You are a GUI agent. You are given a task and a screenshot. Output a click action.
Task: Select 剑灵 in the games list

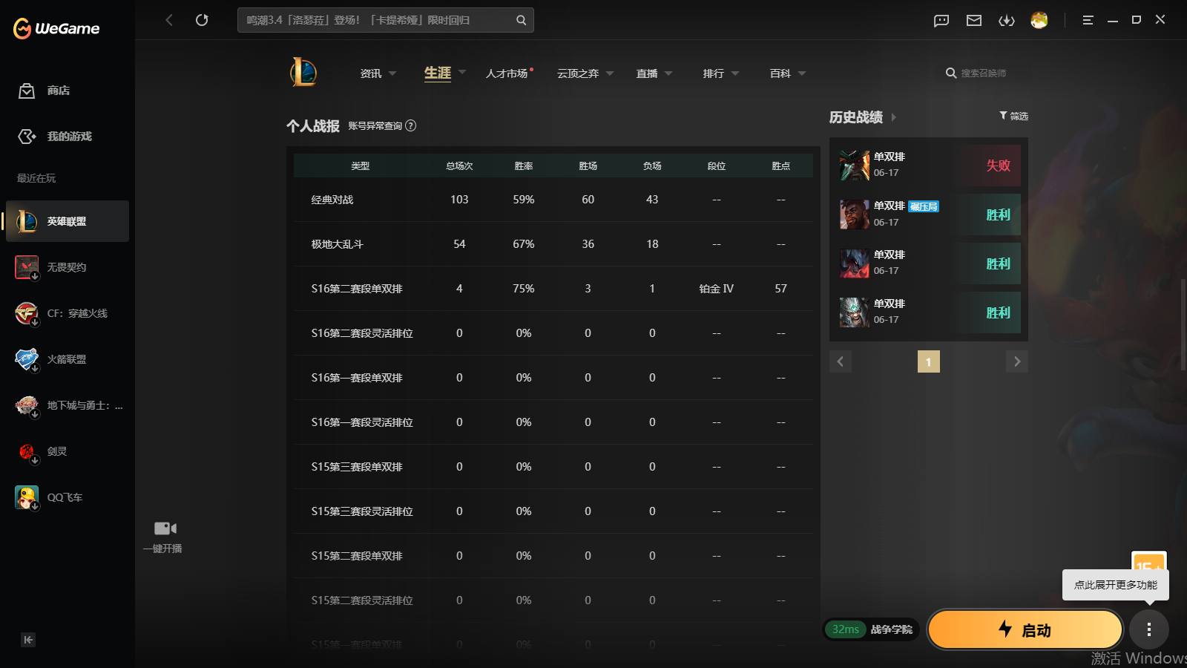pos(68,451)
